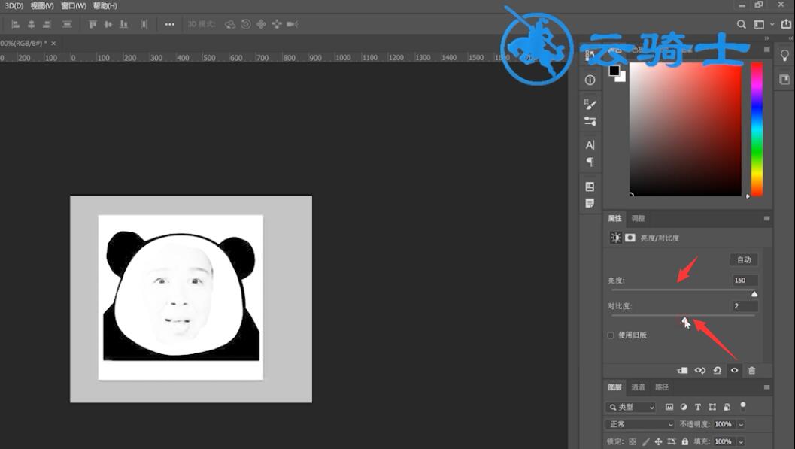Viewport: 795px width, 449px height.
Task: Toggle the smart object layers filter
Action: (727, 407)
